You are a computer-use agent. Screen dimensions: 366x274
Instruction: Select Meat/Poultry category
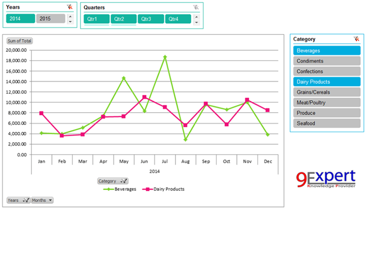[x=327, y=103]
